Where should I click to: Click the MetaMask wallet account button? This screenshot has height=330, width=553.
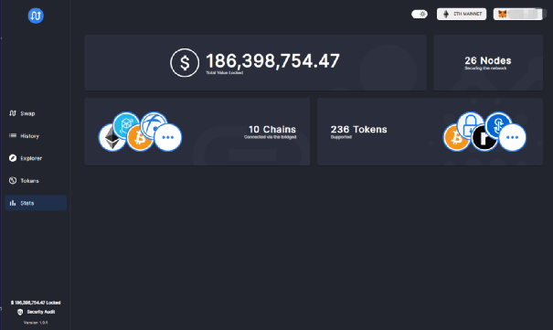pos(517,14)
